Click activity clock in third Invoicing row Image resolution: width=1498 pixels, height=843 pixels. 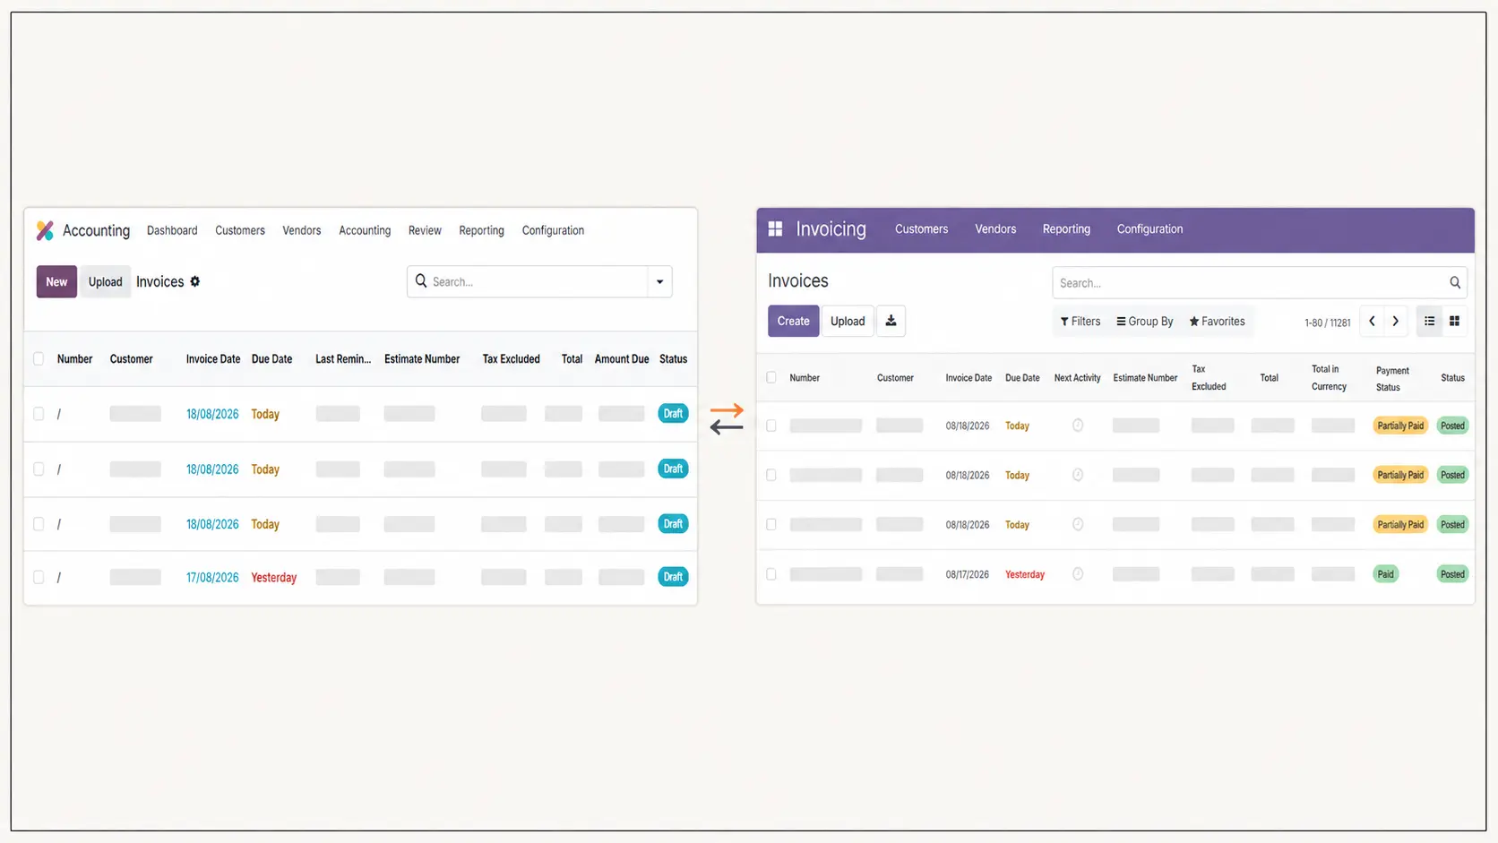tap(1078, 524)
